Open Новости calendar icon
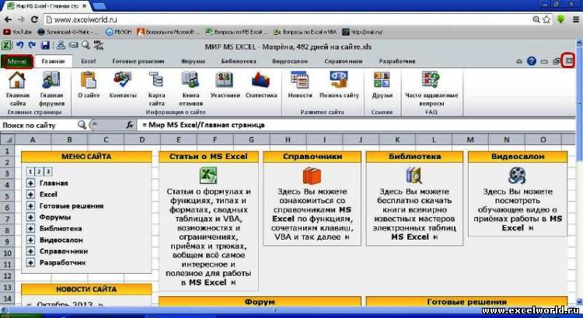 [300, 80]
